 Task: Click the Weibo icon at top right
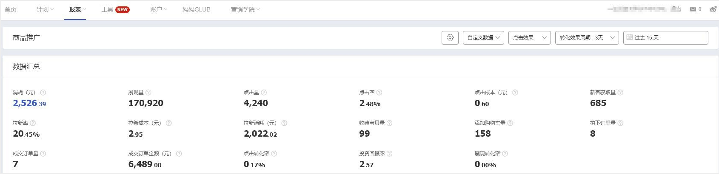point(713,9)
